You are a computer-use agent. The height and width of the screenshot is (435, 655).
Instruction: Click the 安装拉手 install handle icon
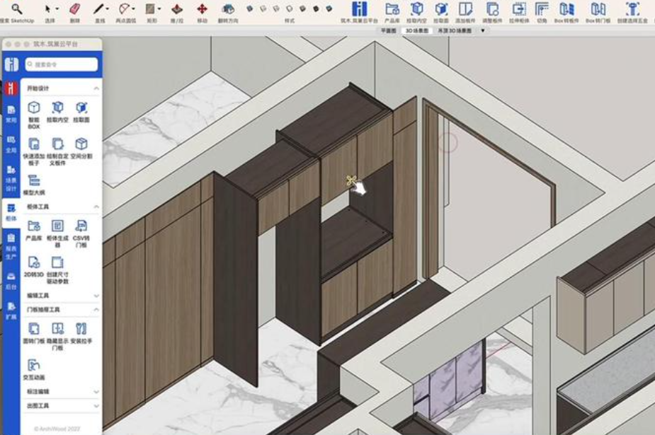point(81,329)
